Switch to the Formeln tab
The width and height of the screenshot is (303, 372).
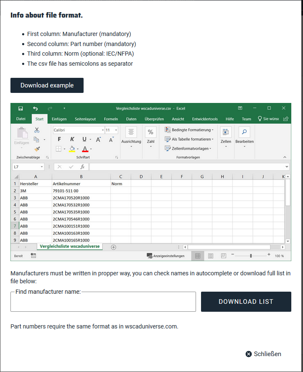coord(111,119)
